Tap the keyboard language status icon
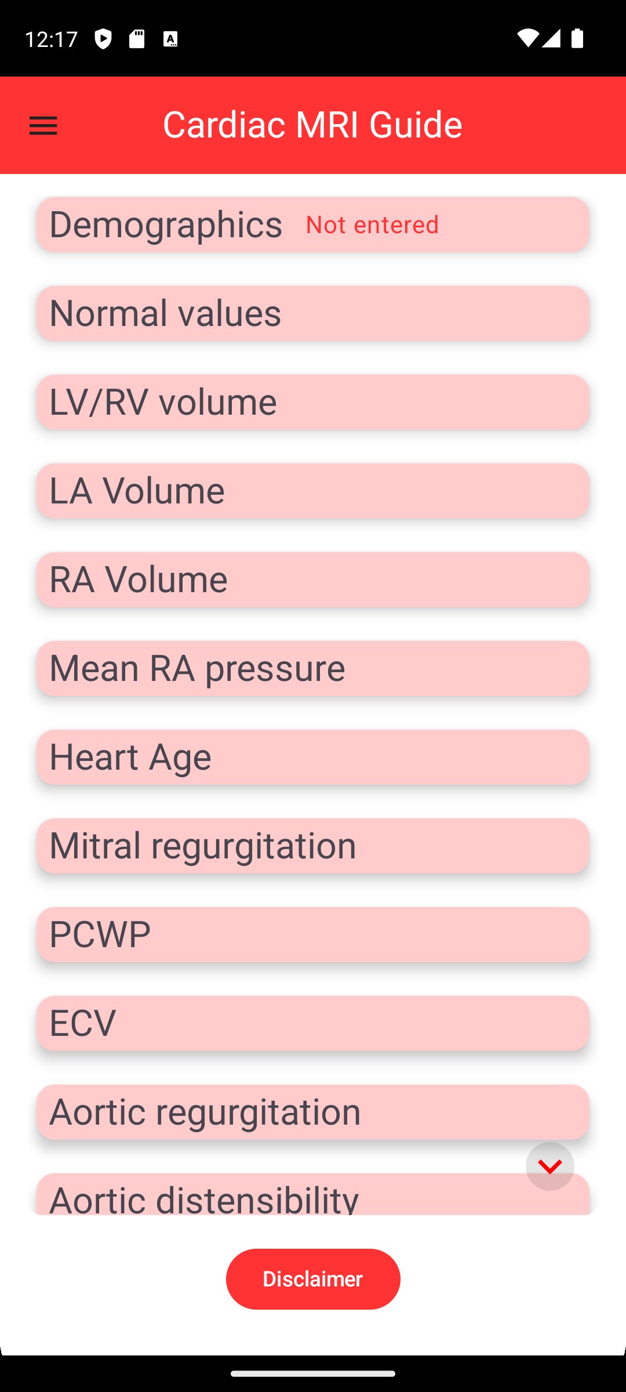The width and height of the screenshot is (626, 1392). [x=170, y=39]
